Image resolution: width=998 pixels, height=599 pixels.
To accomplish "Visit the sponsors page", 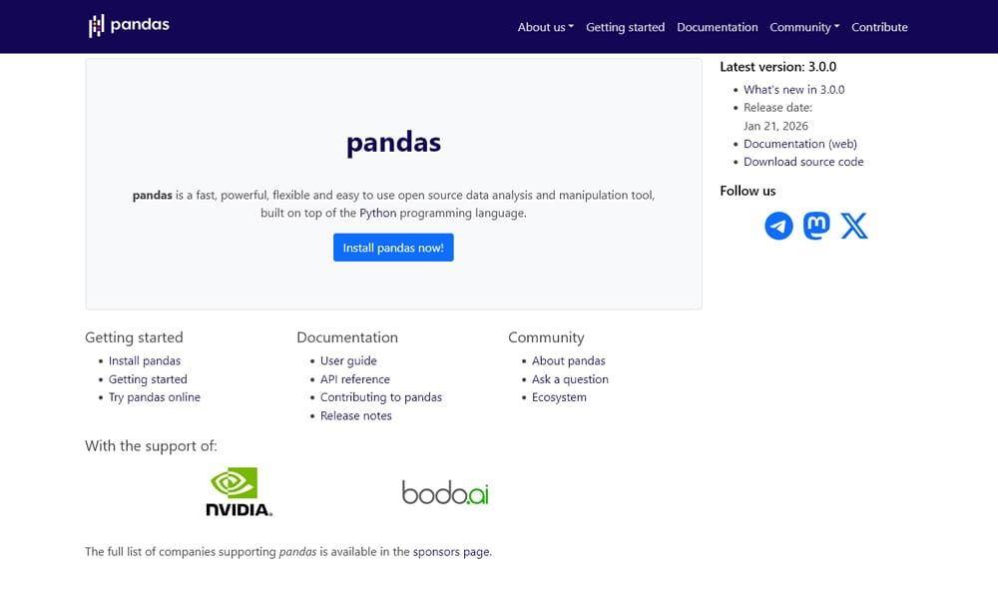I will click(451, 551).
